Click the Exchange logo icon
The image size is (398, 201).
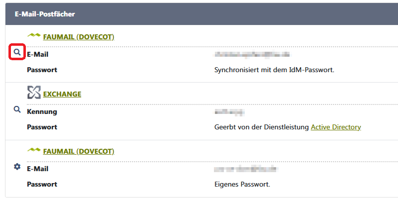pyautogui.click(x=33, y=93)
